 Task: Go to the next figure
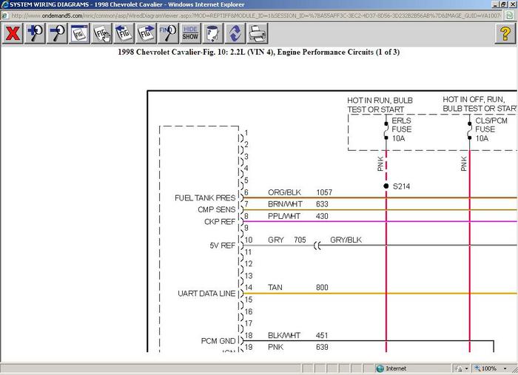coord(145,33)
